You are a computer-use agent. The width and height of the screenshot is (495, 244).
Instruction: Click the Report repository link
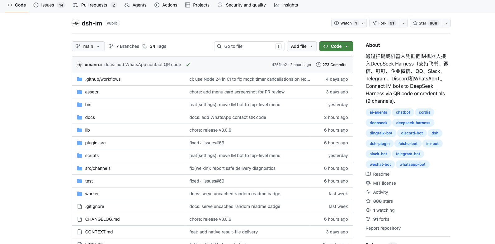(383, 228)
